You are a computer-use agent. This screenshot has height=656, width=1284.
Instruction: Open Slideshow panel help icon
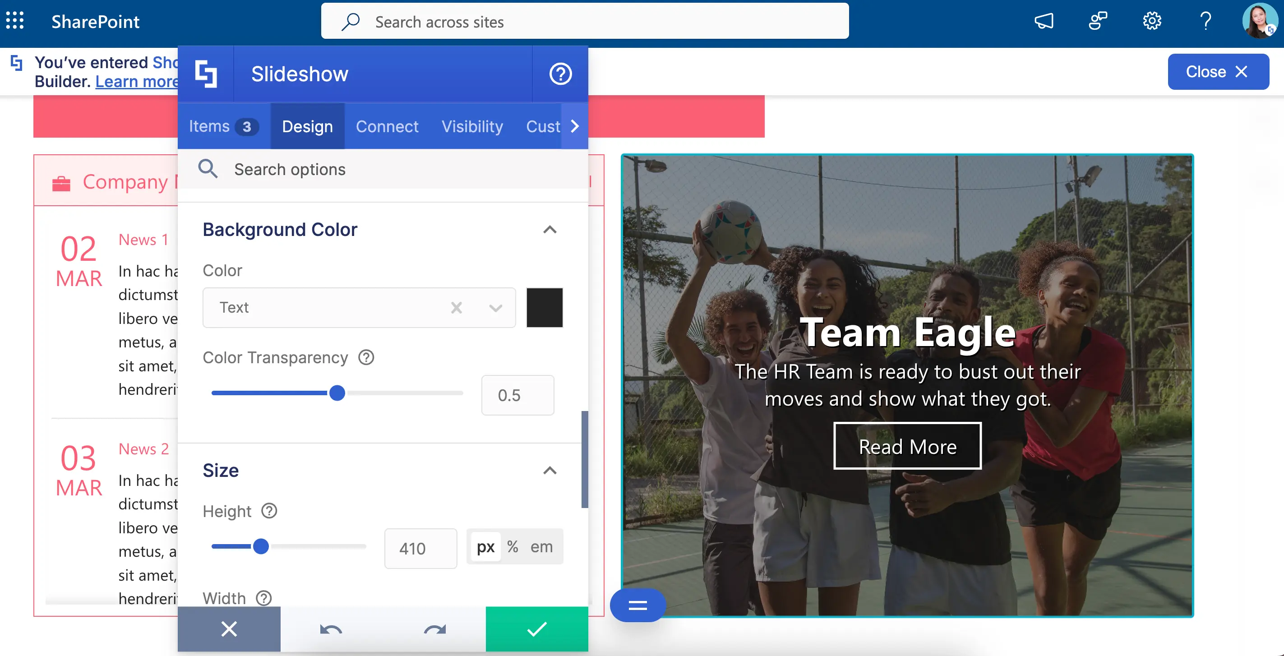(560, 74)
